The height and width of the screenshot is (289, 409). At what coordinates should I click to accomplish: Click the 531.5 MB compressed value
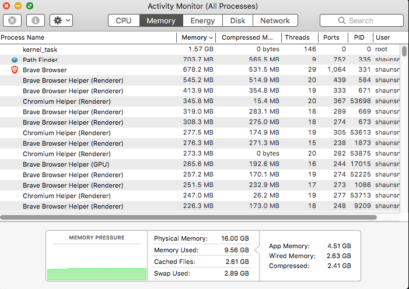(264, 69)
